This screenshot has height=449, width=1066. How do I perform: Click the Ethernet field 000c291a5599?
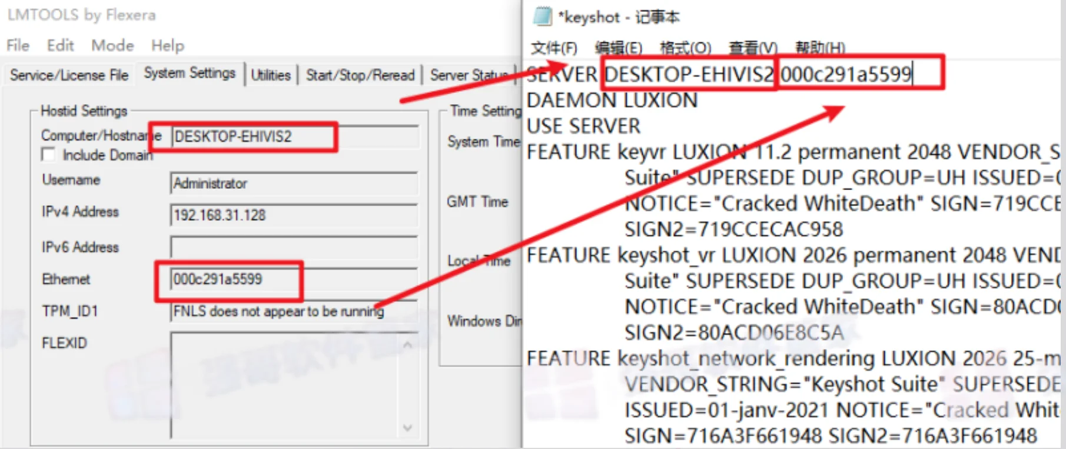point(294,279)
